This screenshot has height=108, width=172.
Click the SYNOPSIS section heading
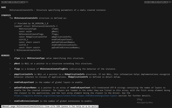6,16
